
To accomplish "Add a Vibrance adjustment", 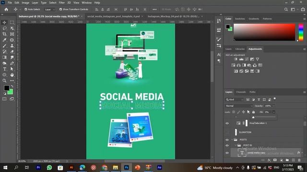I will pyautogui.click(x=258, y=59).
